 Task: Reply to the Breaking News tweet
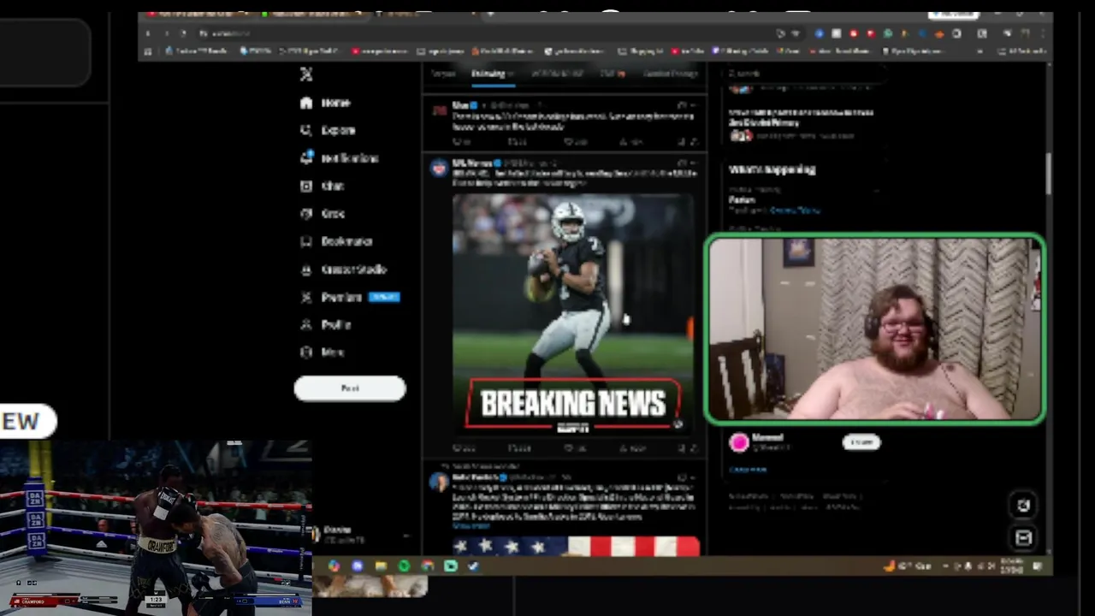point(463,447)
